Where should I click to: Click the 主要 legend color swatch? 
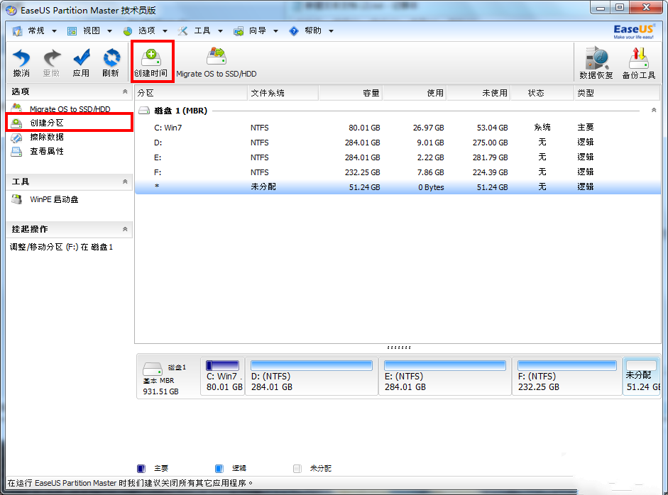pyautogui.click(x=141, y=469)
